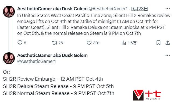The width and height of the screenshot is (174, 102).
Task: Reply to the first tweet via speech bubble icon
Action: coord(20,43)
